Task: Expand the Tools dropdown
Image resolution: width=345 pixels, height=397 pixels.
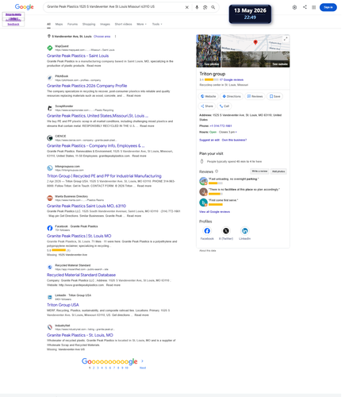Action: click(157, 24)
